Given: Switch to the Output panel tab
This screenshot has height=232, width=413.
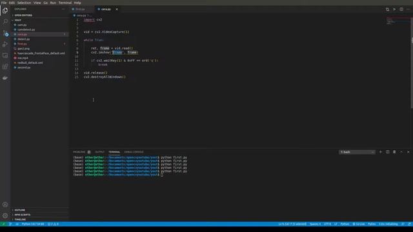Looking at the screenshot, I should coord(99,152).
